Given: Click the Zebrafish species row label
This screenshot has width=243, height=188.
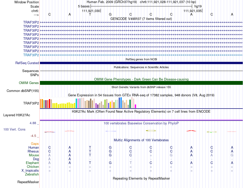Looking at the screenshot, I should pyautogui.click(x=32, y=174).
